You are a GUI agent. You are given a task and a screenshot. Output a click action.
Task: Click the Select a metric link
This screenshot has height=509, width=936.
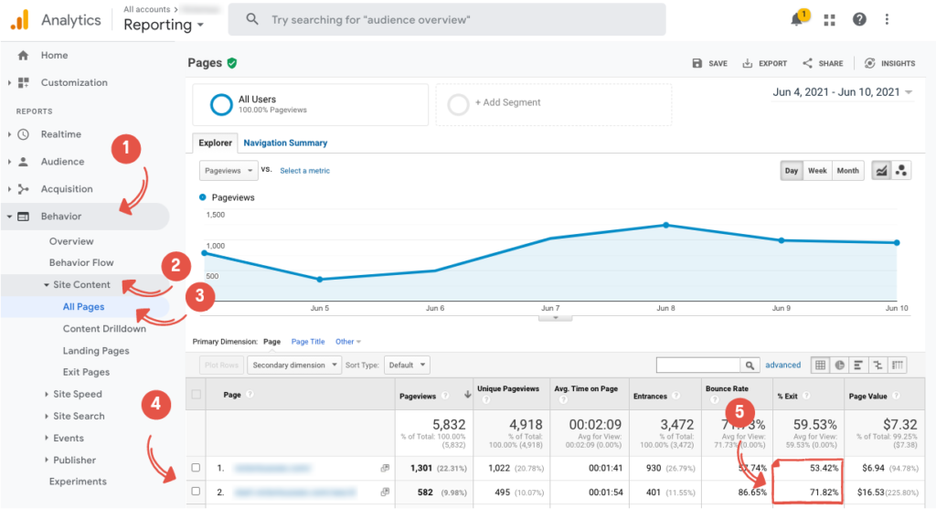304,171
